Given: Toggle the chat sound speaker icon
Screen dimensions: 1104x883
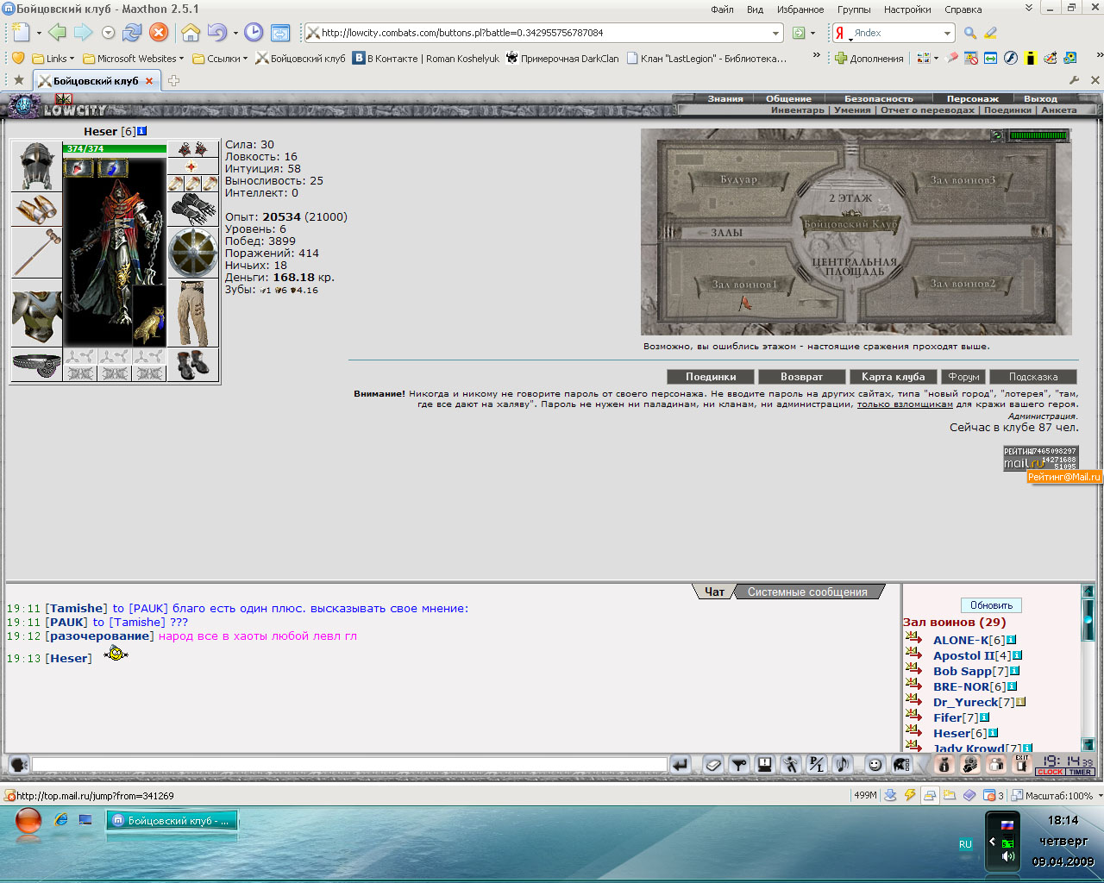Looking at the screenshot, I should [842, 765].
